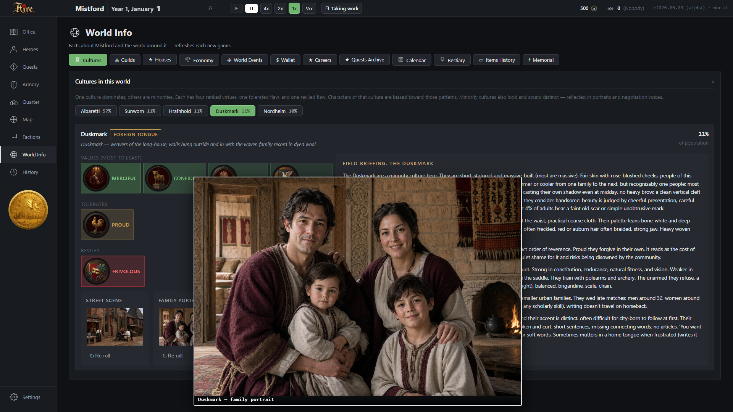733x412 pixels.
Task: Switch to the Items History tab
Action: pos(497,60)
